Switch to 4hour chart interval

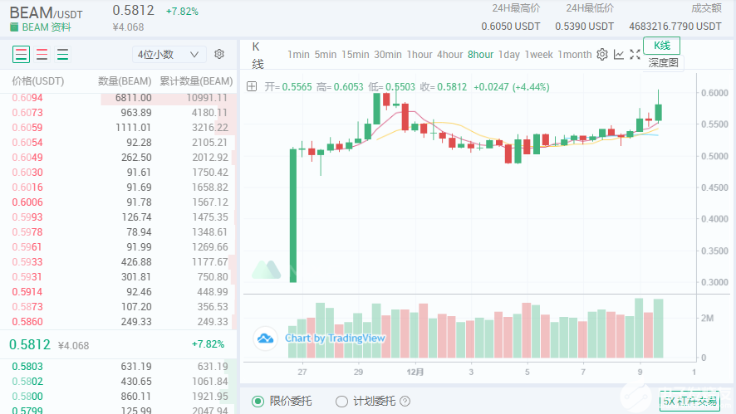pos(449,55)
